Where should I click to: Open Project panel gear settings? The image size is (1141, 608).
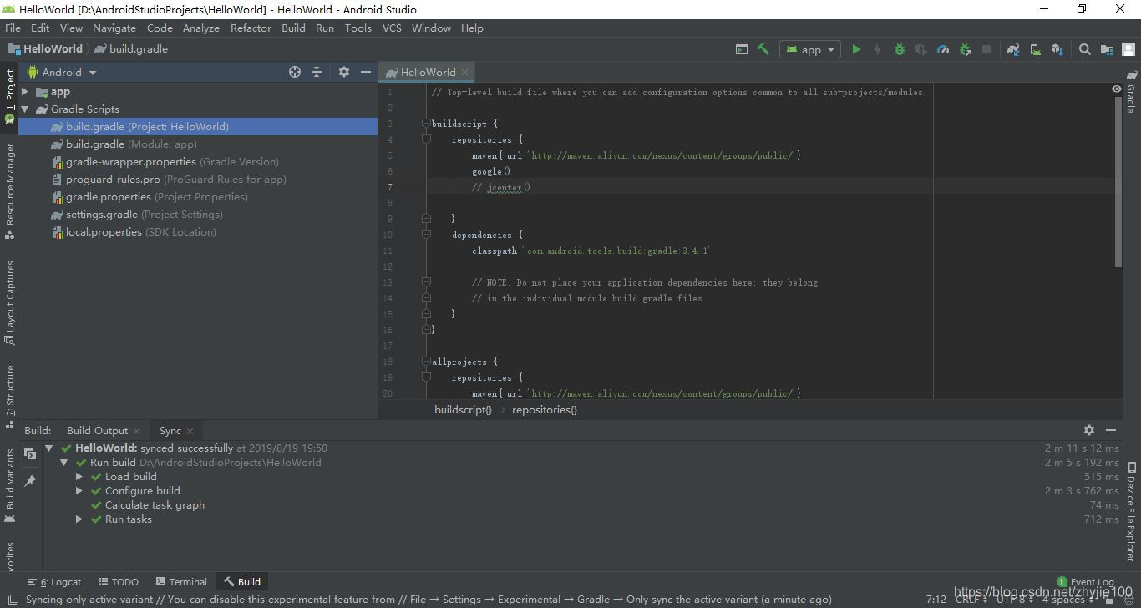343,72
